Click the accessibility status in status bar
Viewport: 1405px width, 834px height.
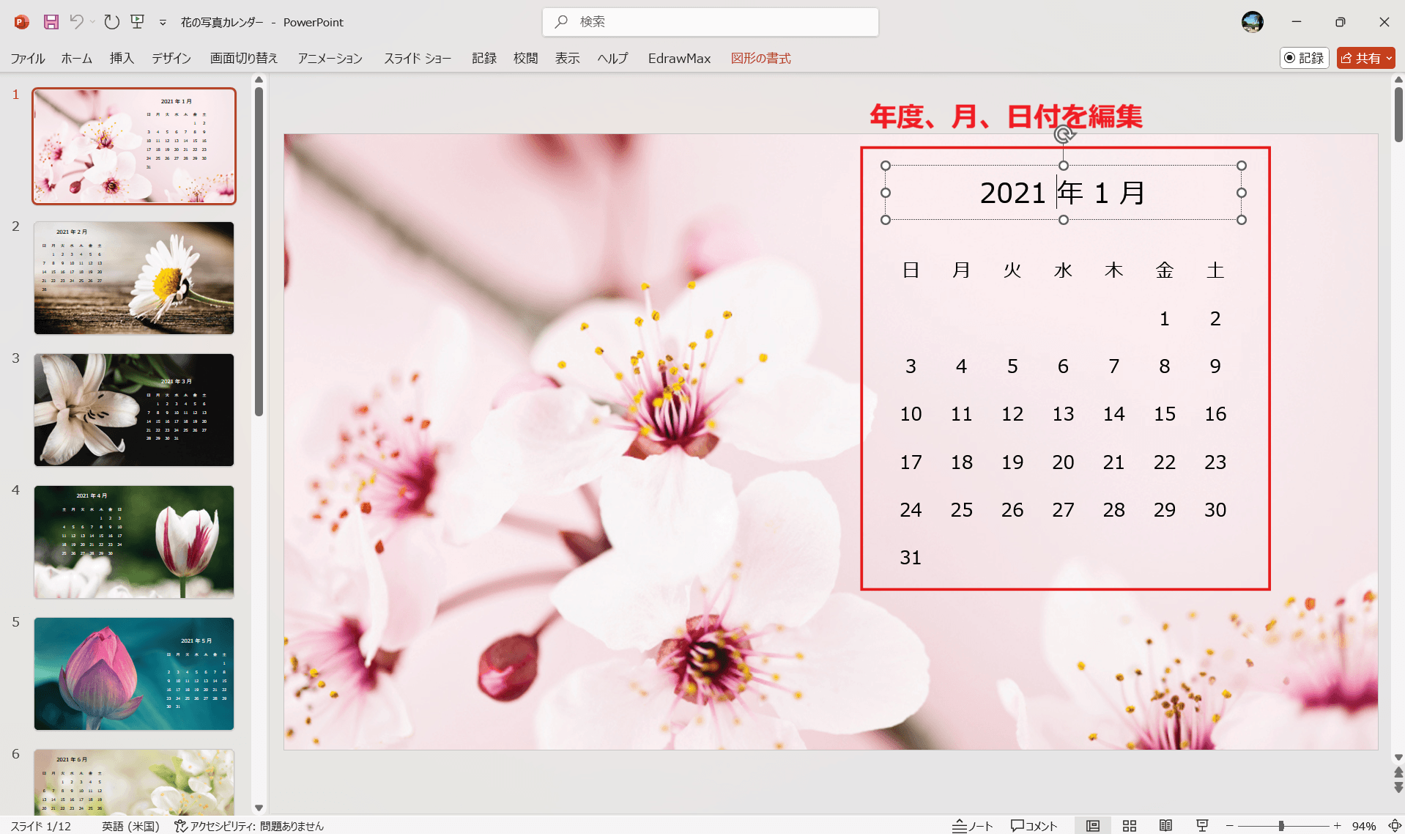[249, 826]
